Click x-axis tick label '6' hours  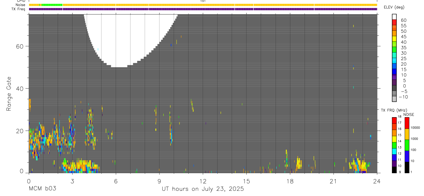coord(116,181)
